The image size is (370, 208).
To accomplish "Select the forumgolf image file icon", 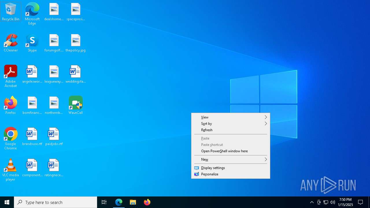I will coord(54,43).
